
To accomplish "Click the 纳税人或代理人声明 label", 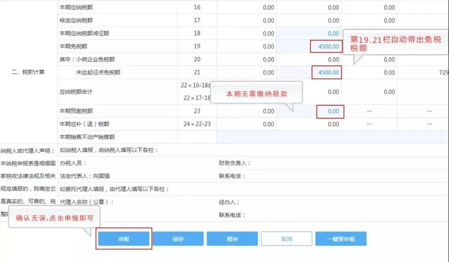I will pos(27,151).
